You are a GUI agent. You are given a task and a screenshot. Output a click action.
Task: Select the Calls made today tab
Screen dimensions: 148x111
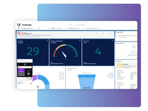click(x=57, y=28)
